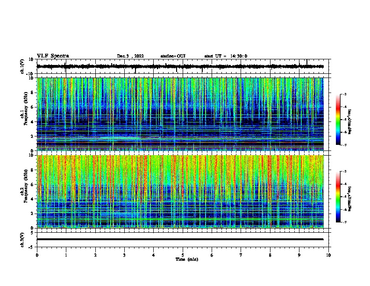Click the "-7" tick on ch.2 color bar

[344, 222]
